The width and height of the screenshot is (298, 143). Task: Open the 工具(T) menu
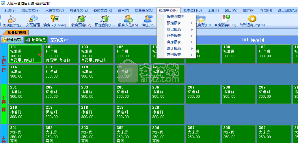point(213,10)
